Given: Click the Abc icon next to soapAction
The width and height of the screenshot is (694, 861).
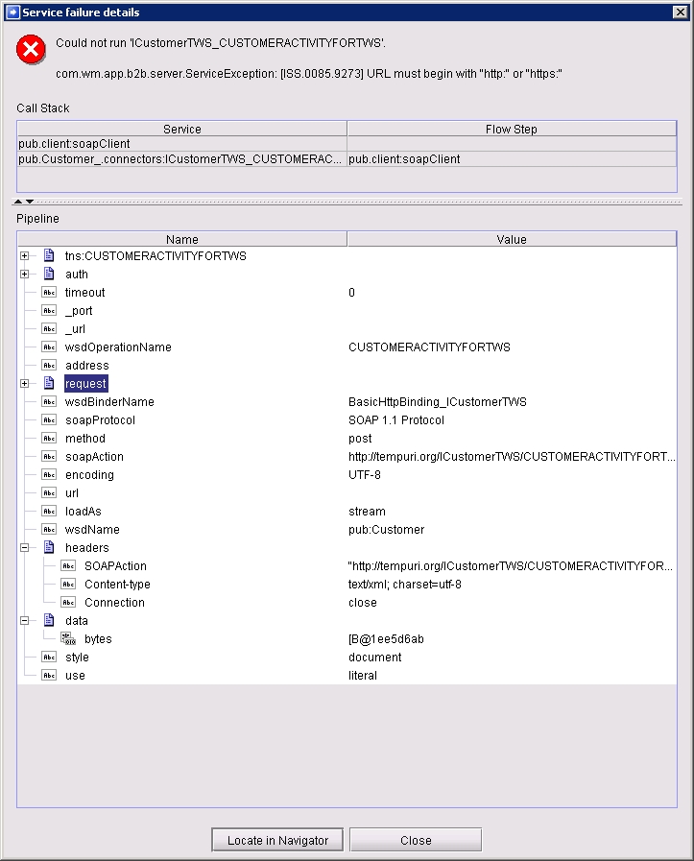Looking at the screenshot, I should click(49, 456).
